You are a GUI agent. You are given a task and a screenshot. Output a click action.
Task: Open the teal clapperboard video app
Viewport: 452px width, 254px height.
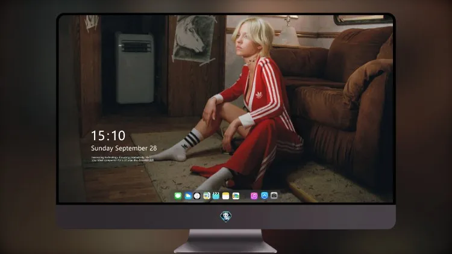[x=216, y=196]
